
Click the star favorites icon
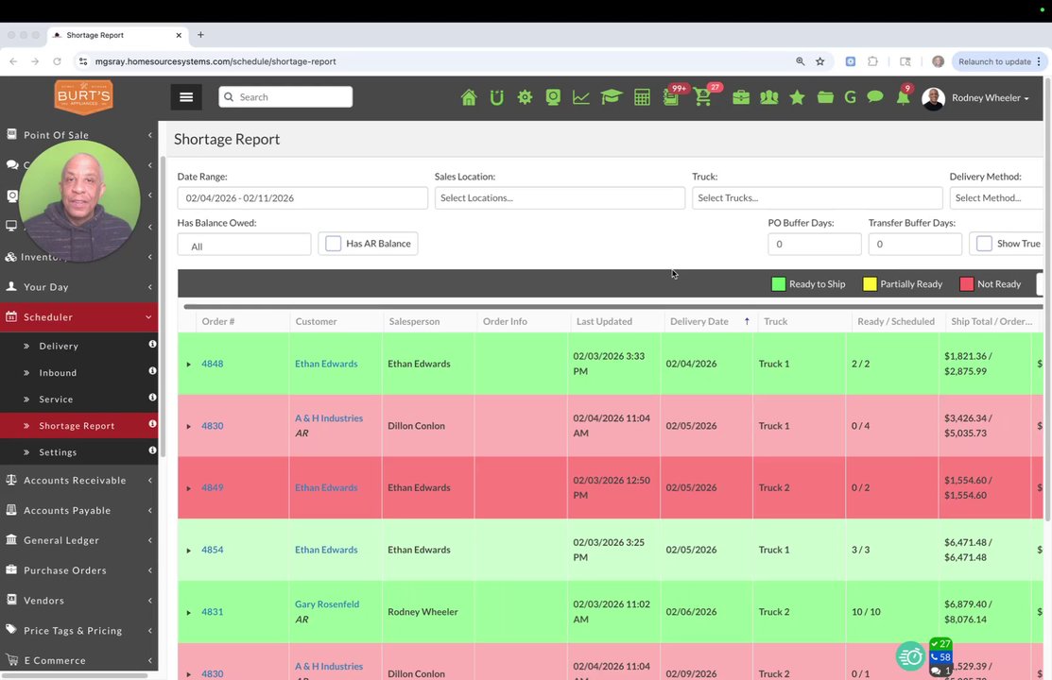click(x=797, y=98)
